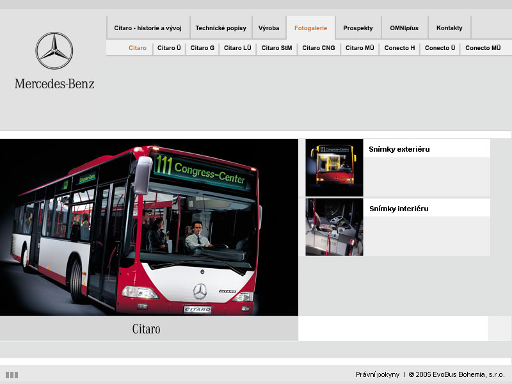
Task: Open the Conecto Ü gallery
Action: [440, 48]
